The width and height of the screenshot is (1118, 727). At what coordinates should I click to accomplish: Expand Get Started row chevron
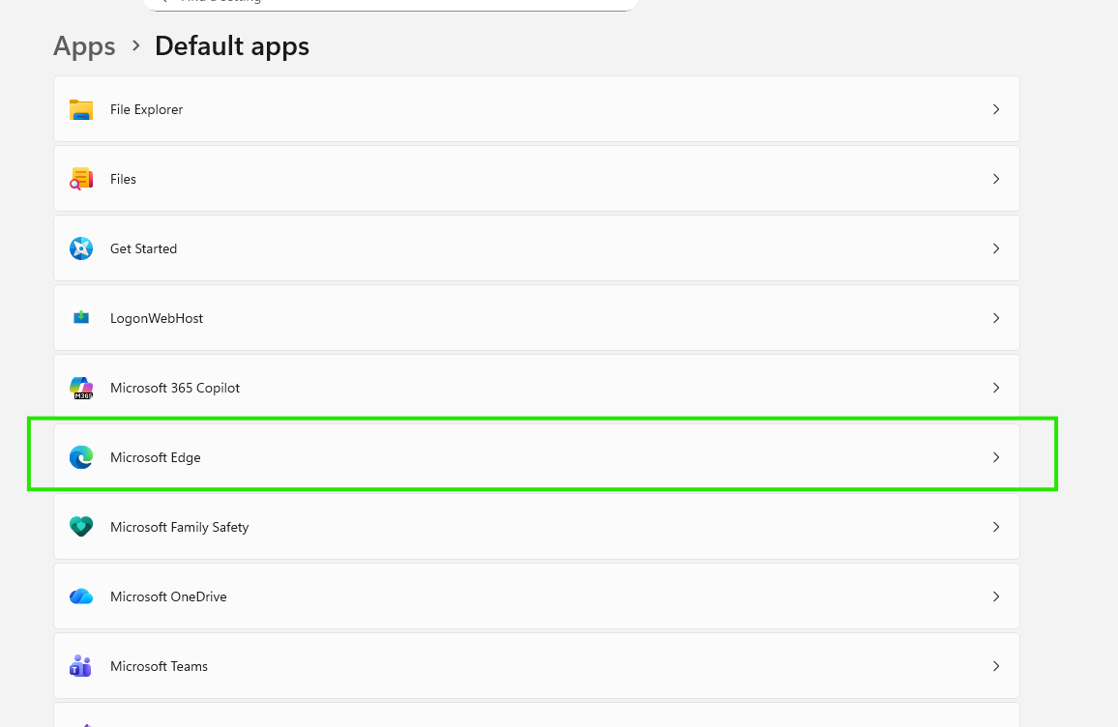996,248
